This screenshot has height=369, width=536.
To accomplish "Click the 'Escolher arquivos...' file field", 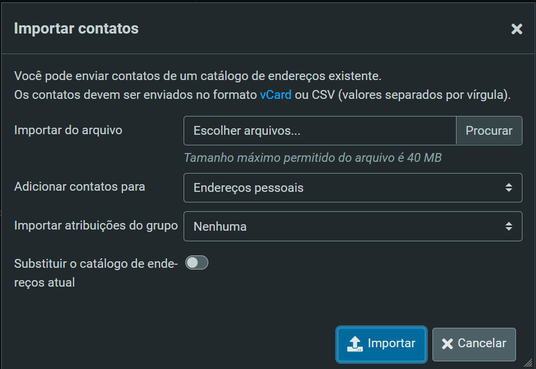I will 319,131.
